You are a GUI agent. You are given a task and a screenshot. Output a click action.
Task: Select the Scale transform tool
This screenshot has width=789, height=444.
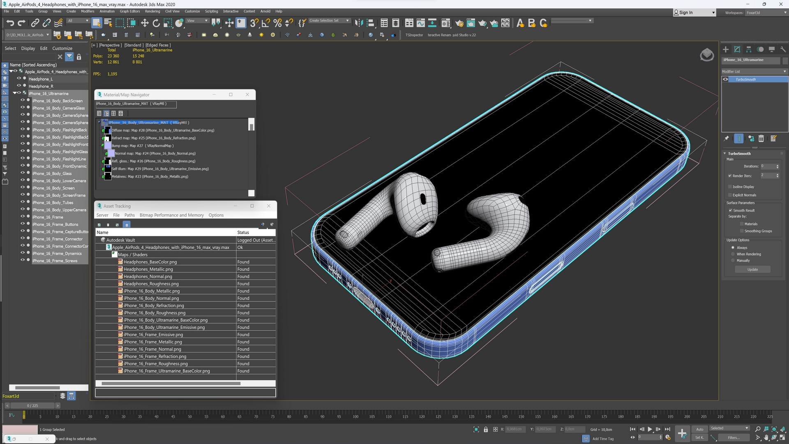pos(168,23)
